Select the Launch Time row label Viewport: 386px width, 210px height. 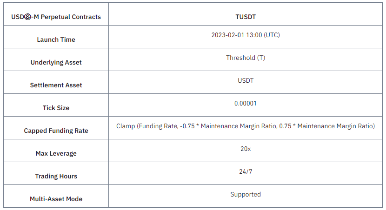click(56, 39)
